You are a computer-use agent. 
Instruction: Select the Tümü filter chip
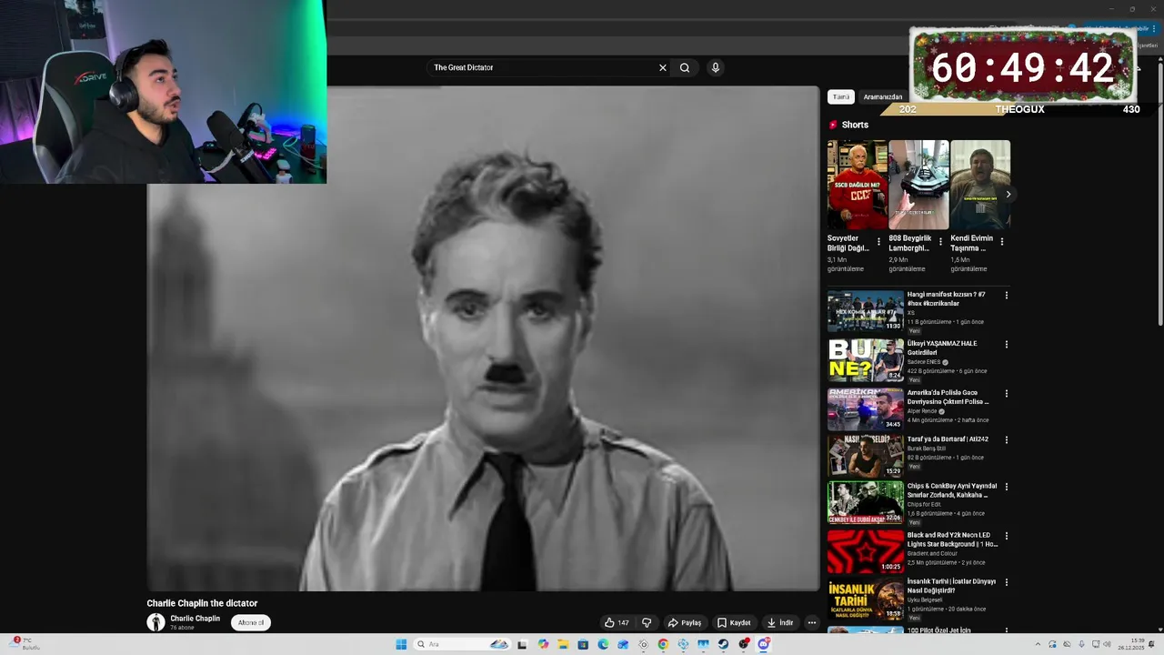841,96
